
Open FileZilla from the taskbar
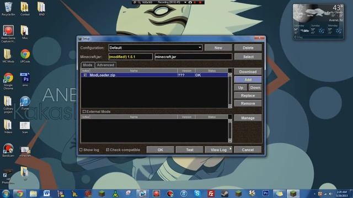coord(211,194)
